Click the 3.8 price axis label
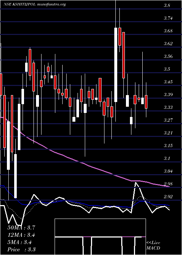This screenshot has width=182, height=255. 167,5
